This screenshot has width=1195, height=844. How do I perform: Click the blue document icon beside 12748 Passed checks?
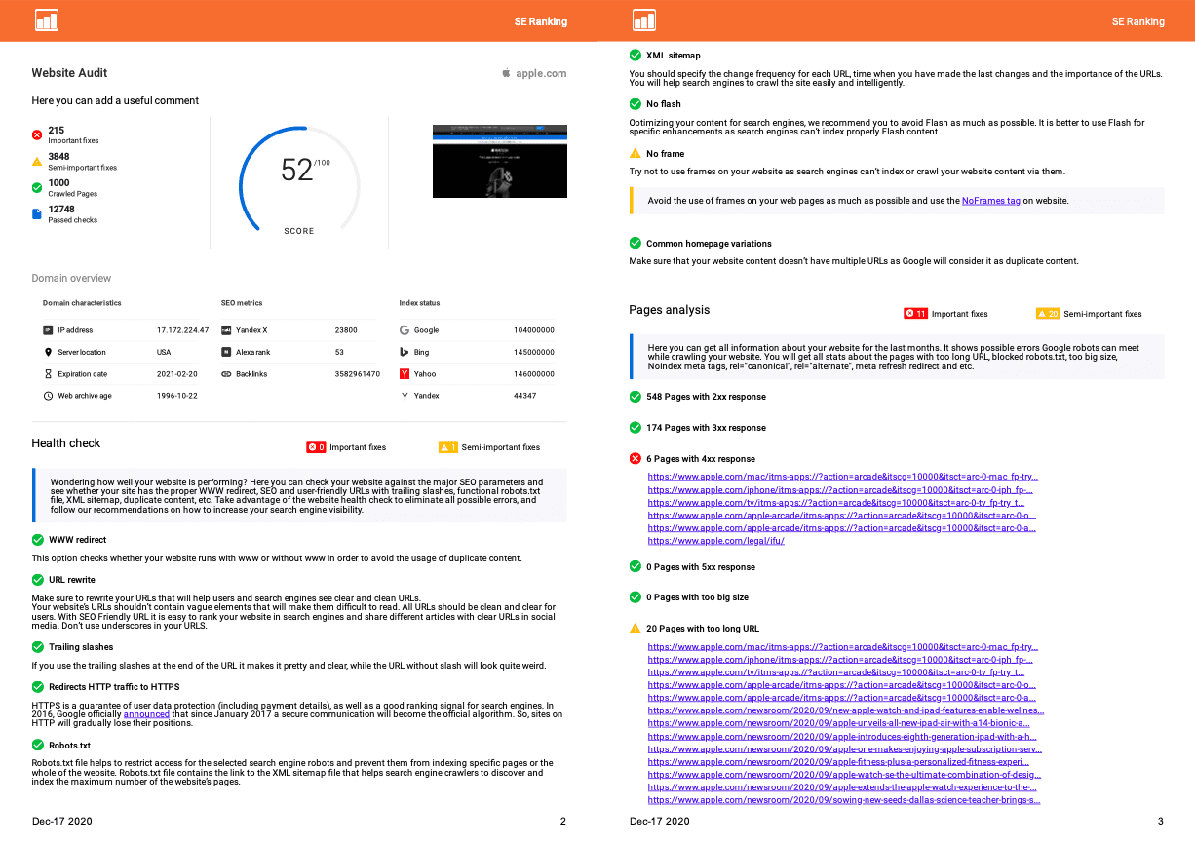point(37,213)
